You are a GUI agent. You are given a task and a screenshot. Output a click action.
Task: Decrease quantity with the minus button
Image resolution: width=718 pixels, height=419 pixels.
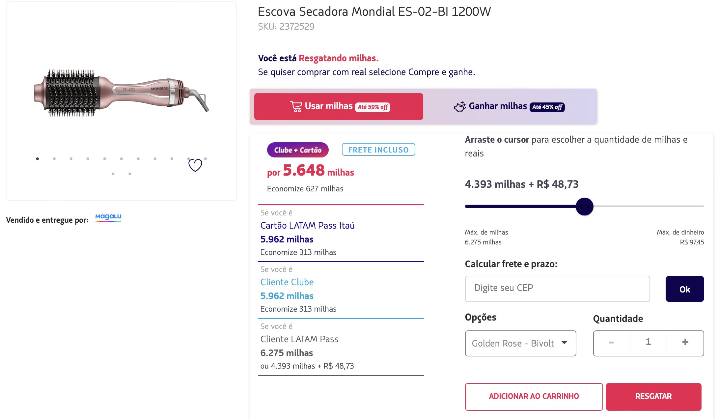pos(612,343)
